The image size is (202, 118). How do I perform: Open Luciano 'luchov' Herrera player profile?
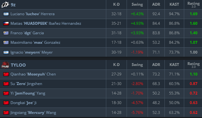pos(32,14)
